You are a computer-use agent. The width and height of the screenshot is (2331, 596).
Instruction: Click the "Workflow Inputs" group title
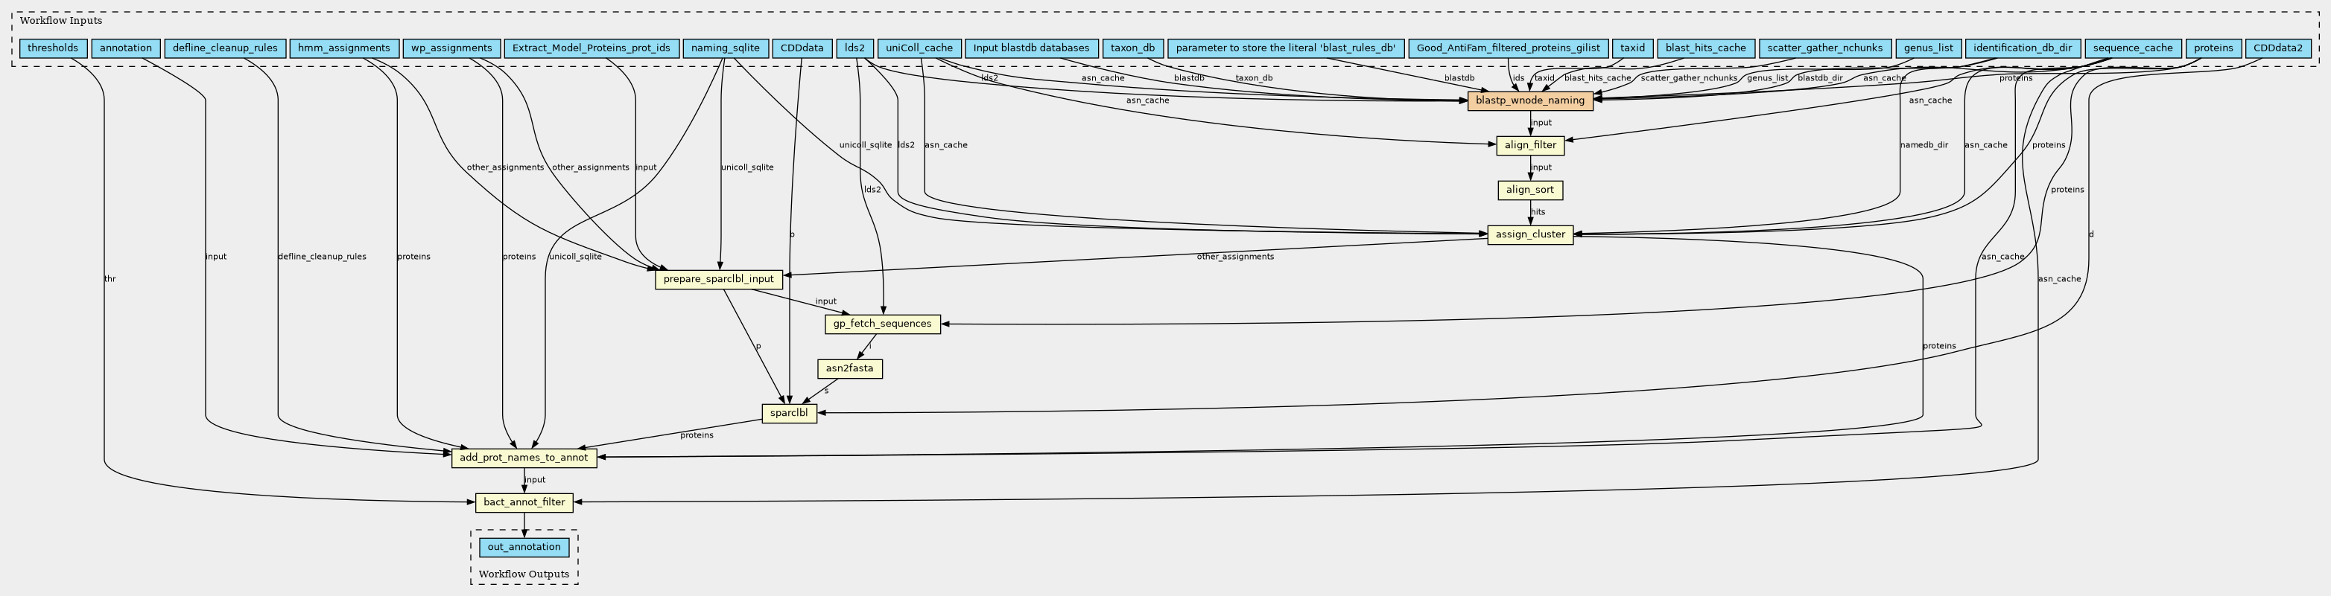[60, 21]
